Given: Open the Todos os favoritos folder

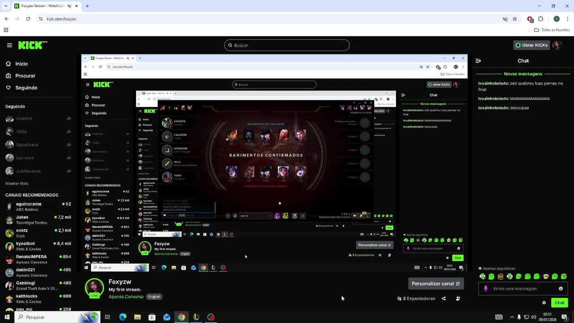Looking at the screenshot, I should point(552,30).
